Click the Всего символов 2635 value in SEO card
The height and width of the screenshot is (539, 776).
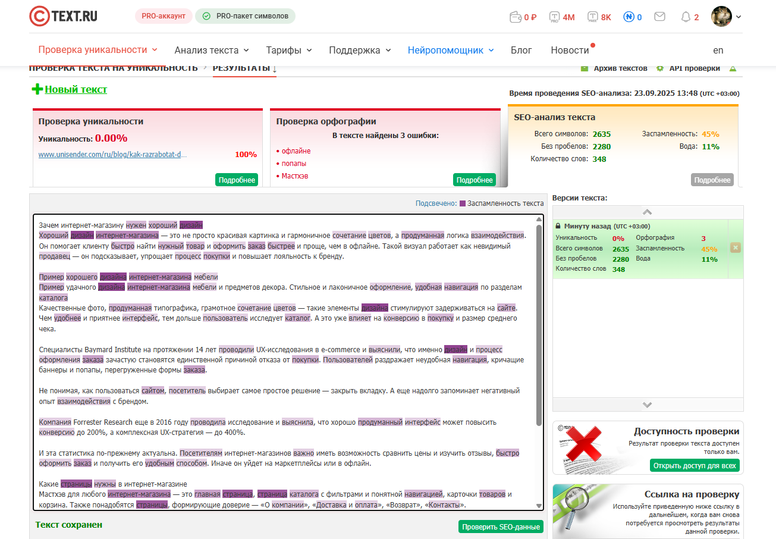pos(602,134)
